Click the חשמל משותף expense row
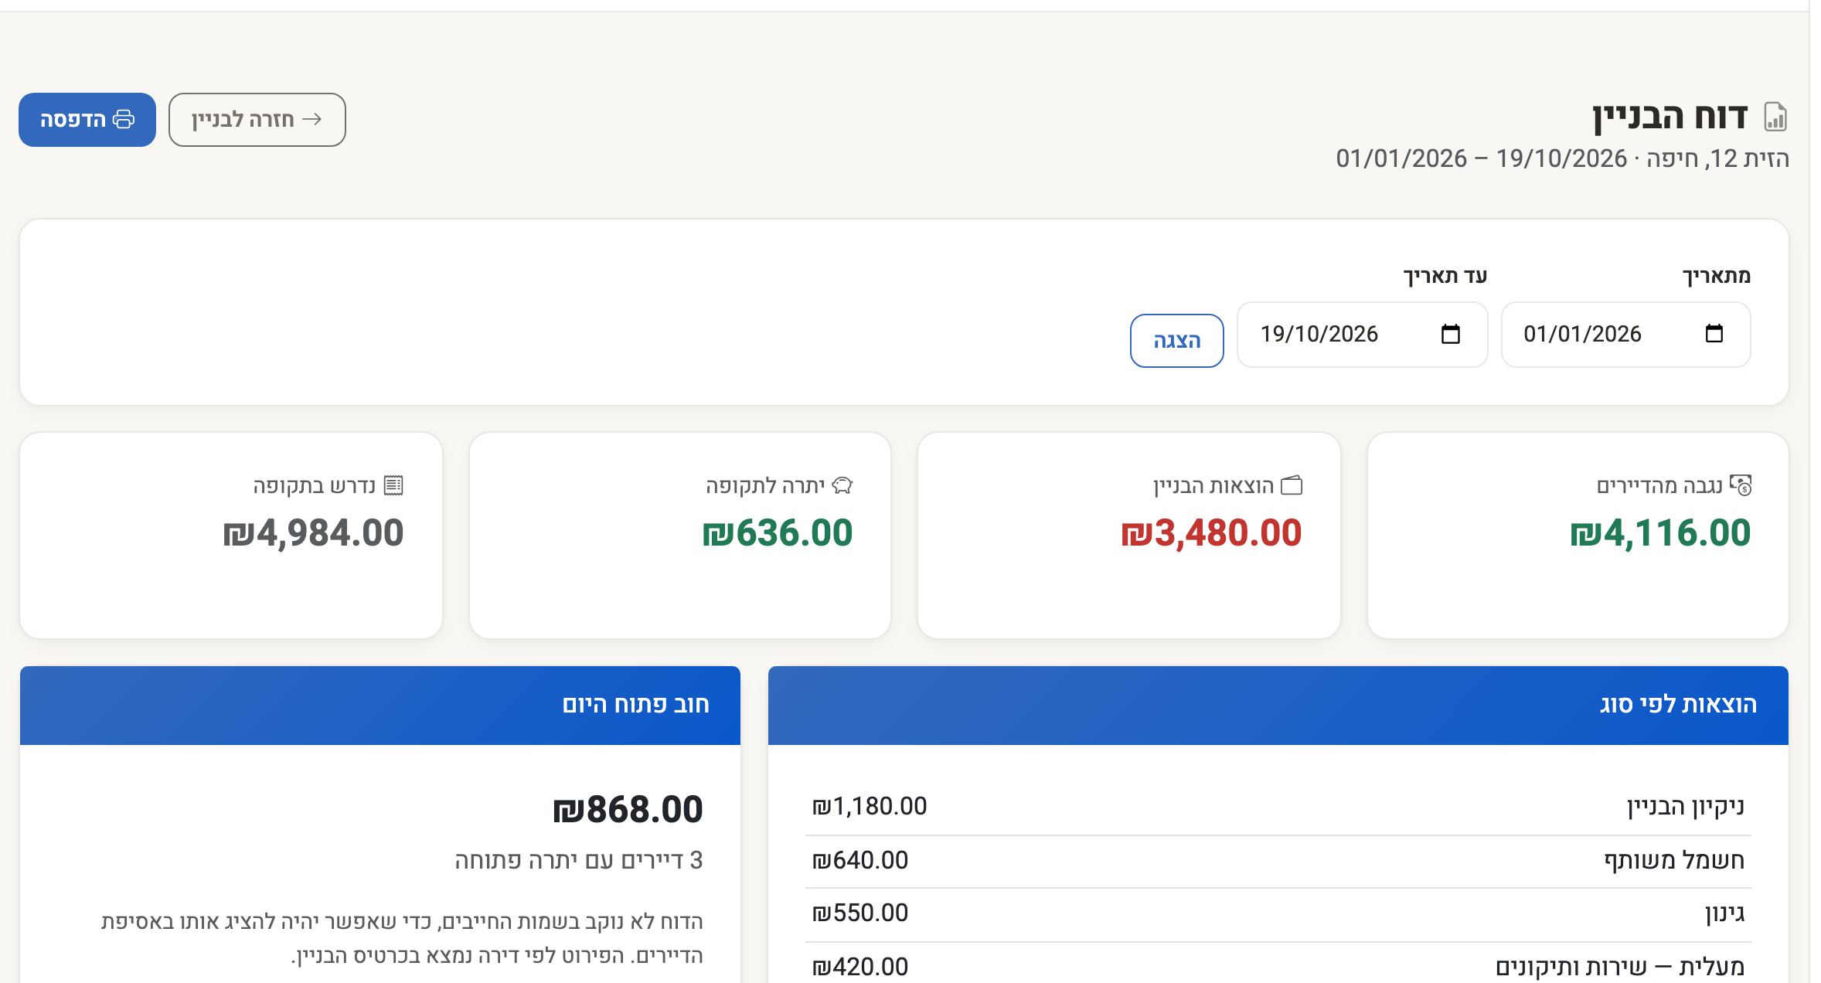 (1278, 861)
